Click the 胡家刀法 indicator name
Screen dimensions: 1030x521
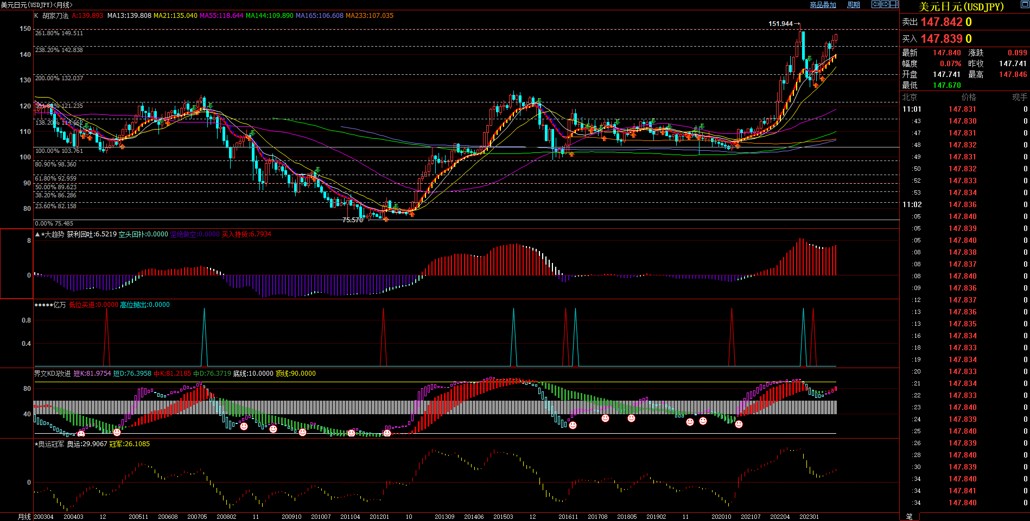tap(55, 16)
